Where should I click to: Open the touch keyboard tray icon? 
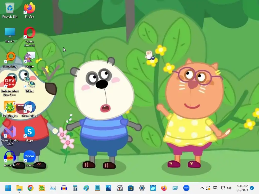coord(215,188)
